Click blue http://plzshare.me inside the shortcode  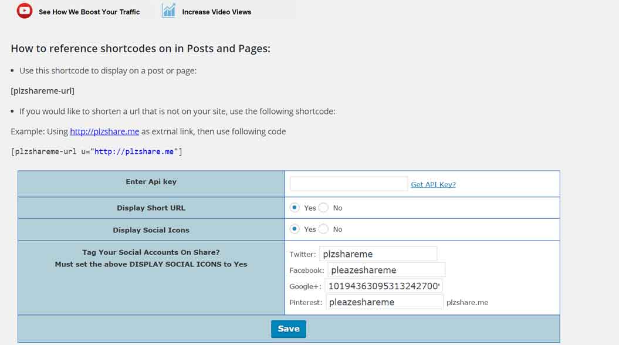134,151
